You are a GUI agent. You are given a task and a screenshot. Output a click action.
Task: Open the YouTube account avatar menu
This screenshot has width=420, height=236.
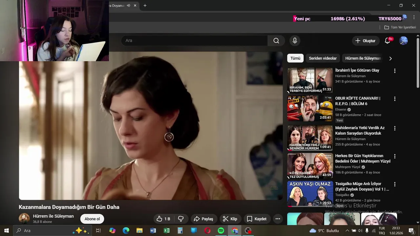(403, 41)
